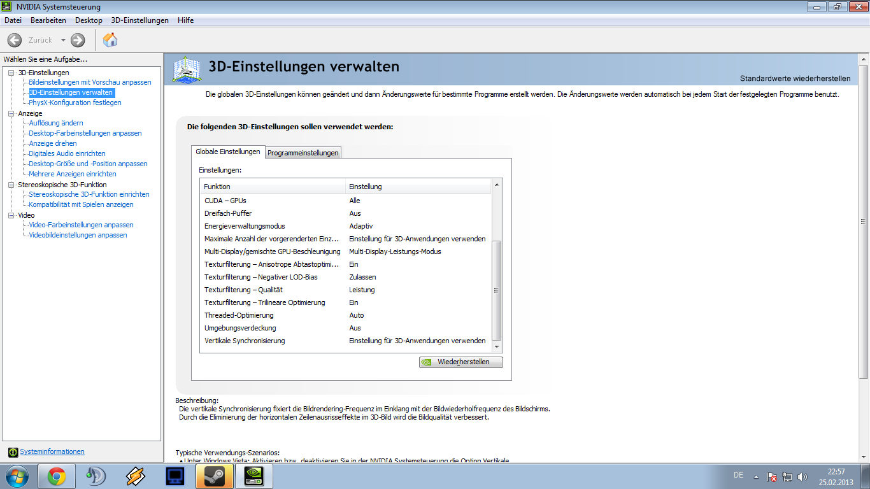Open Bildeinstellungen mit Vorschau anpassen
This screenshot has width=870, height=489.
point(90,82)
